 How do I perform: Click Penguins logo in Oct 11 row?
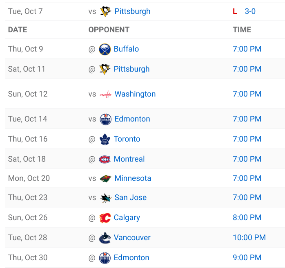pyautogui.click(x=105, y=69)
